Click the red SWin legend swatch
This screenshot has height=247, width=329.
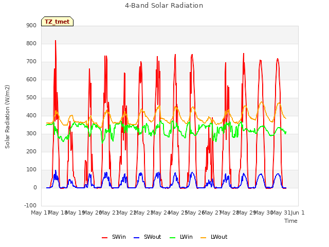coord(104,238)
